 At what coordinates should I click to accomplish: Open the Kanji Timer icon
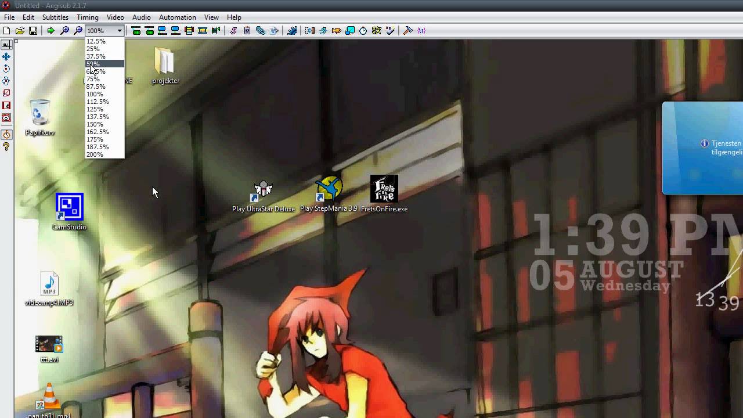[x=377, y=31]
